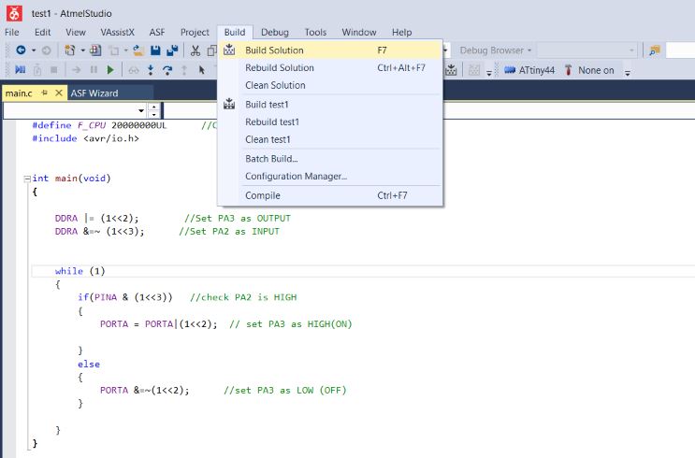Switch to the main.c tab
Image resolution: width=695 pixels, height=458 pixels.
19,93
